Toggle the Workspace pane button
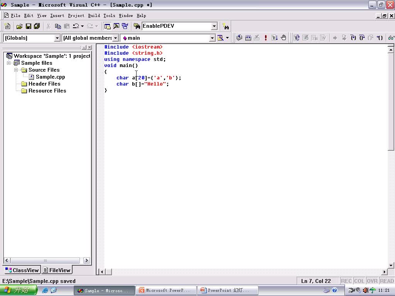The height and width of the screenshot is (296, 395). click(x=107, y=26)
